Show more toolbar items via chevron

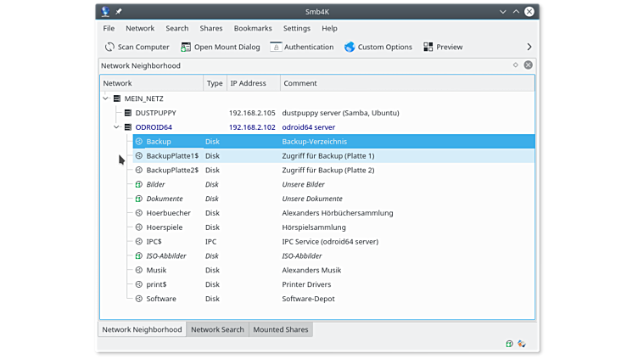529,47
